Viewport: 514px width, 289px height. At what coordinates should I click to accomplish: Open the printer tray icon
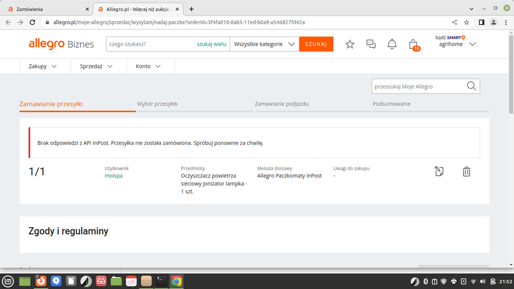(x=454, y=281)
